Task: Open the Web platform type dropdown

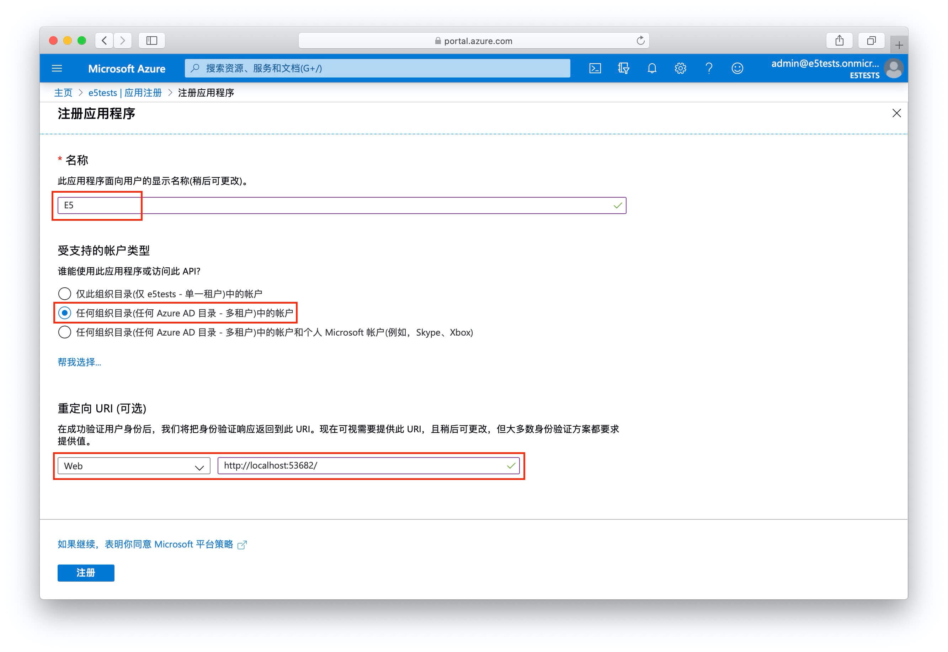Action: (x=134, y=466)
